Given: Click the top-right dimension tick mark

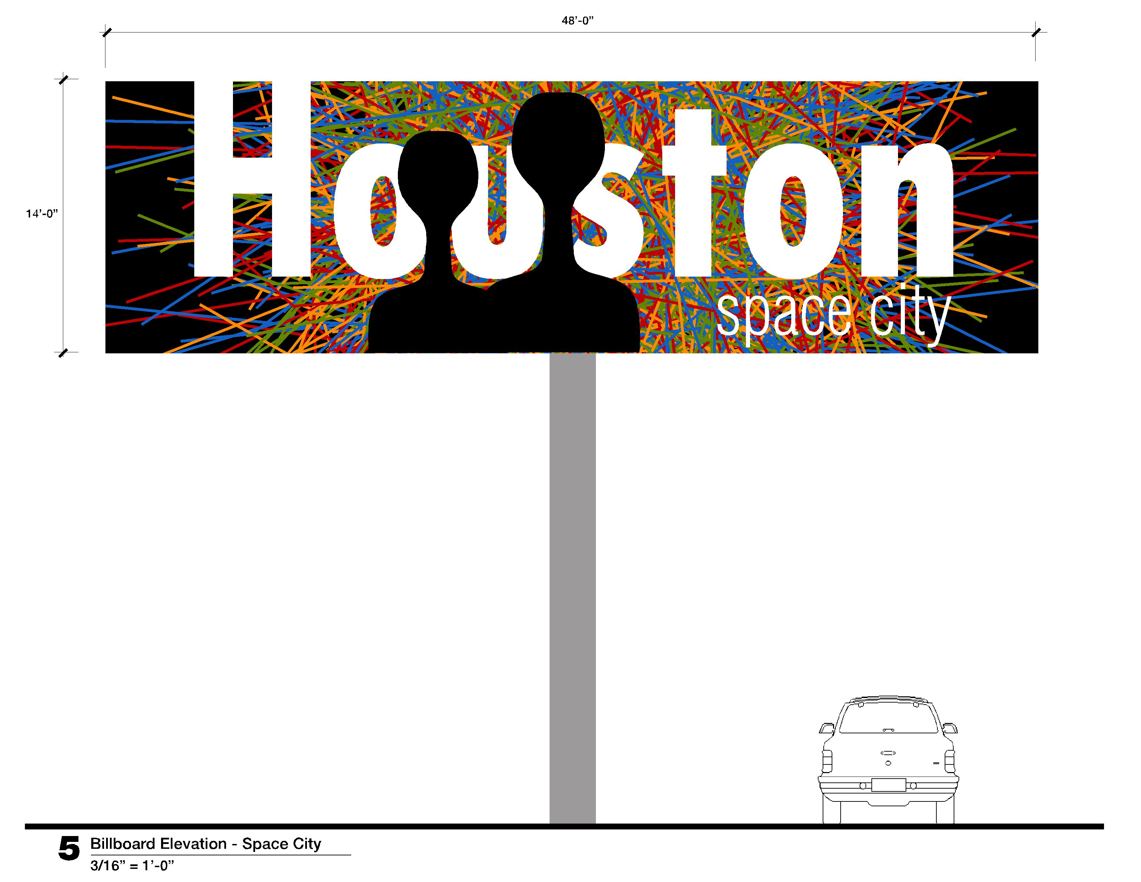Looking at the screenshot, I should (x=1036, y=33).
